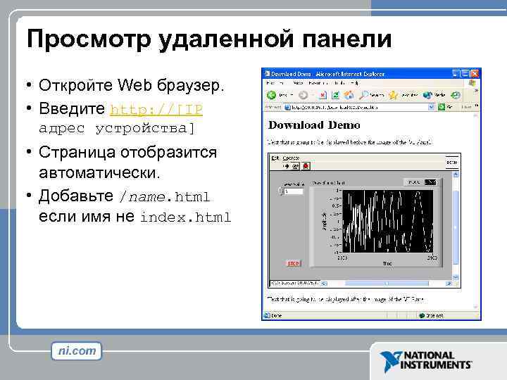Click the numeric input field on VI panel
Viewport: 507px width, 380px height.
pyautogui.click(x=294, y=191)
